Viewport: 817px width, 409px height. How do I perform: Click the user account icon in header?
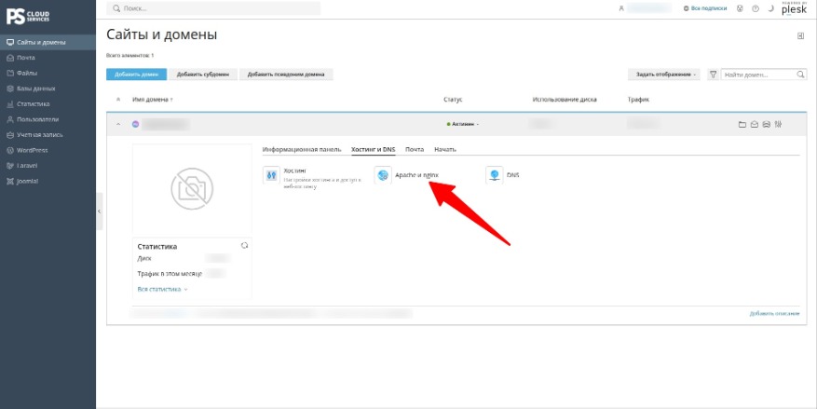click(621, 9)
